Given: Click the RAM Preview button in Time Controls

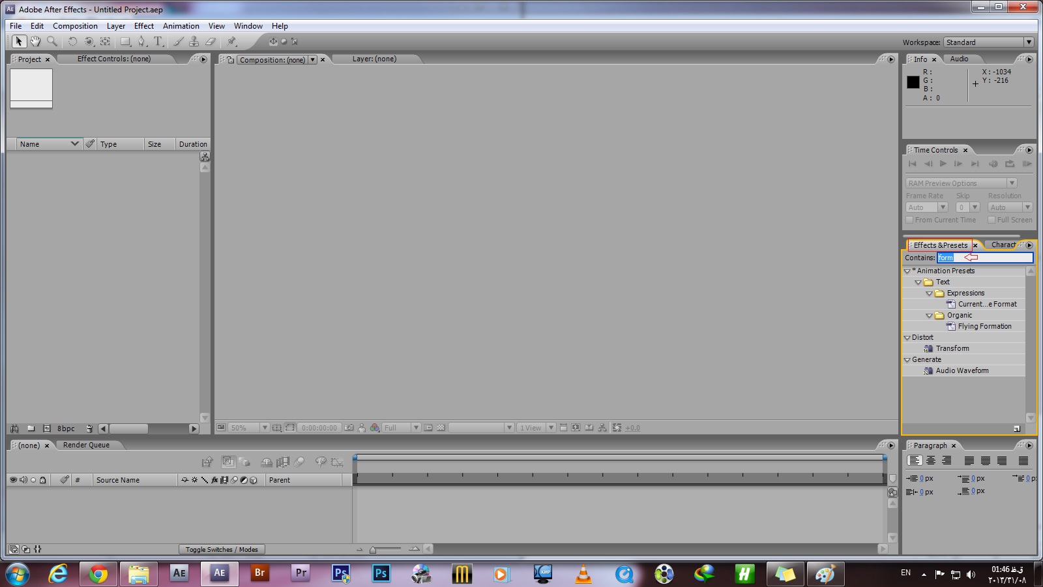Looking at the screenshot, I should tap(1026, 164).
